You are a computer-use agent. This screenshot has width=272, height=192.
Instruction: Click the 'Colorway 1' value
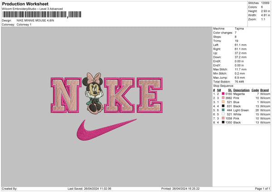pos(24,24)
